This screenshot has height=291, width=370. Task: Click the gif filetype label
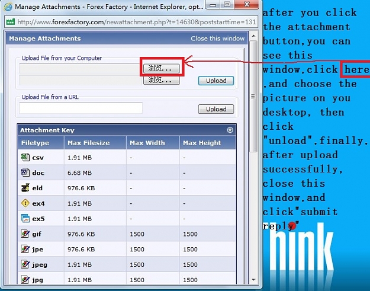pyautogui.click(x=37, y=234)
